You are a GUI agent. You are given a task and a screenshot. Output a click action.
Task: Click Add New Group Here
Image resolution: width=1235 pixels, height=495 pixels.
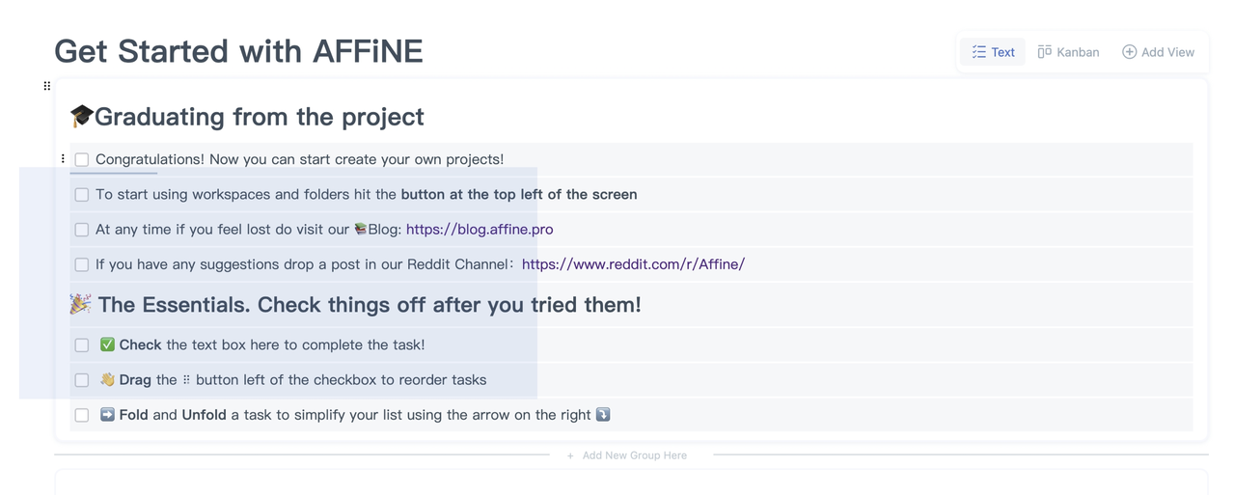click(627, 455)
